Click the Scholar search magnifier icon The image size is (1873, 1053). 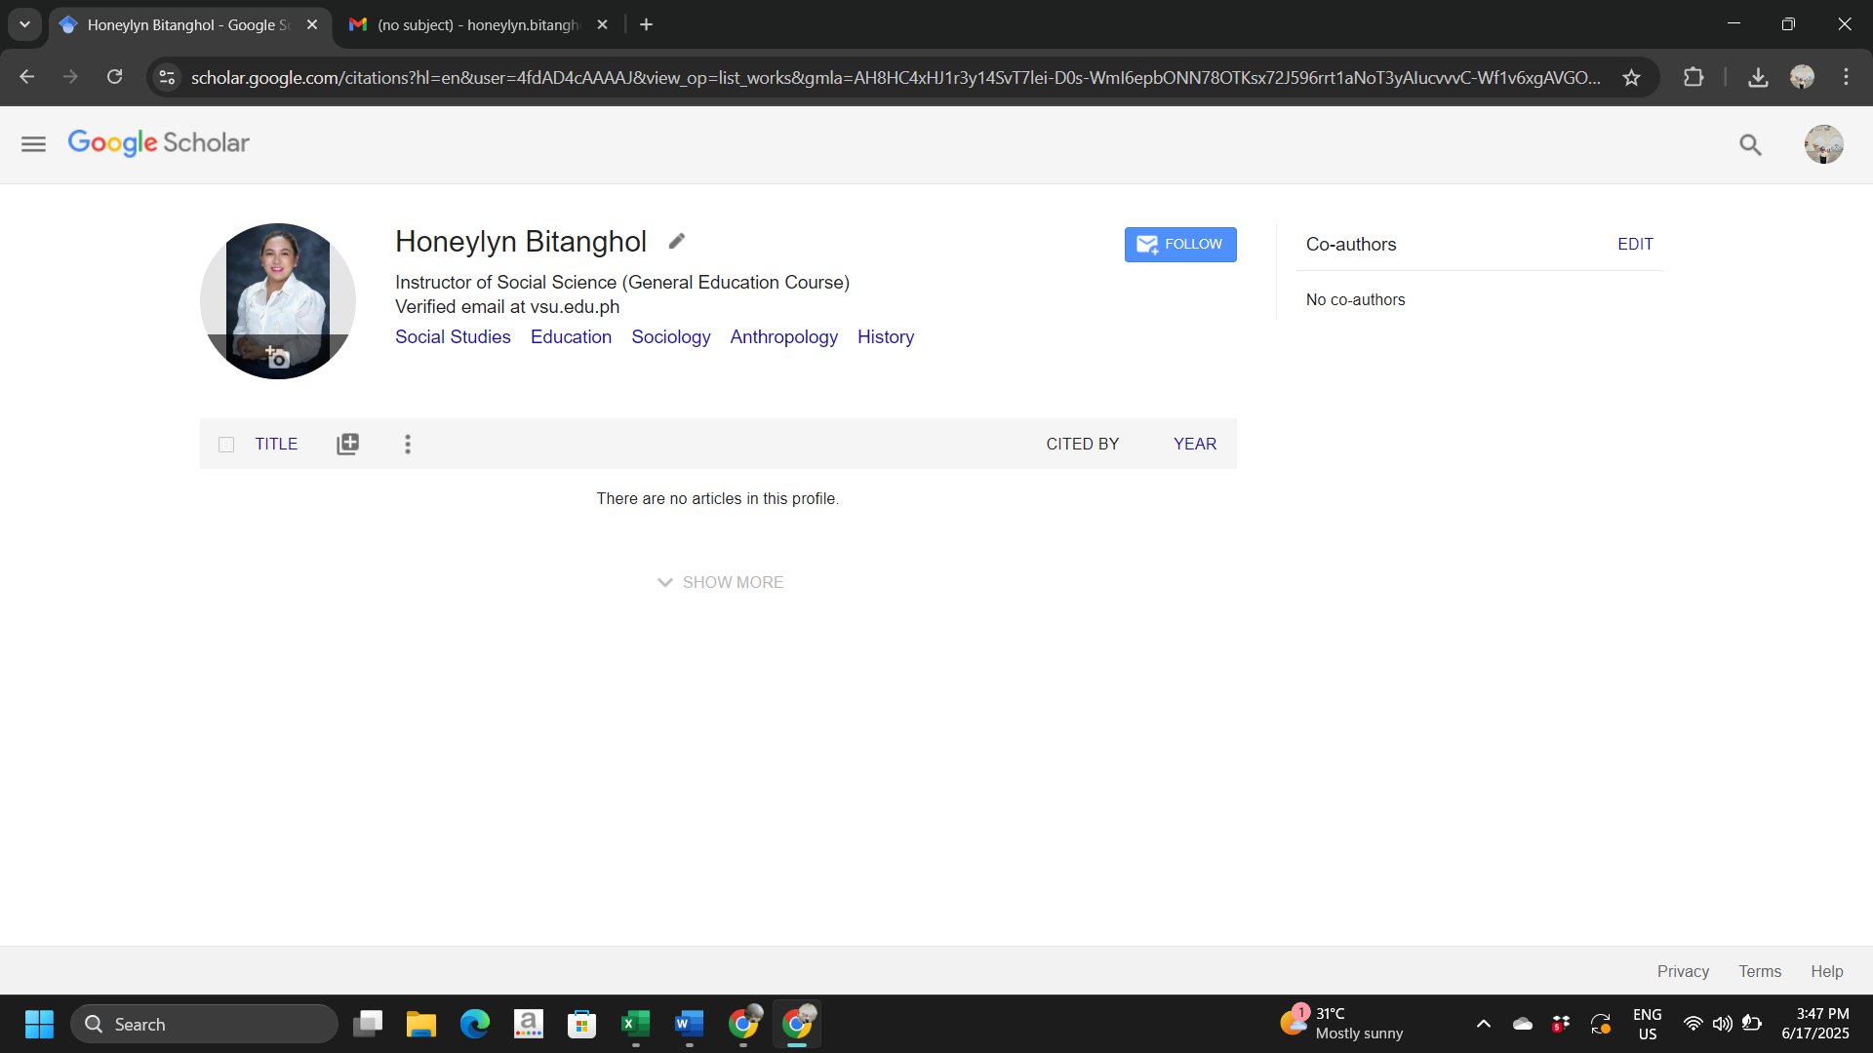[x=1750, y=145]
